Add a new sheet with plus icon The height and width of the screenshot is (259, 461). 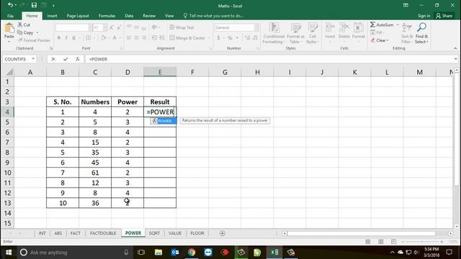(223, 233)
